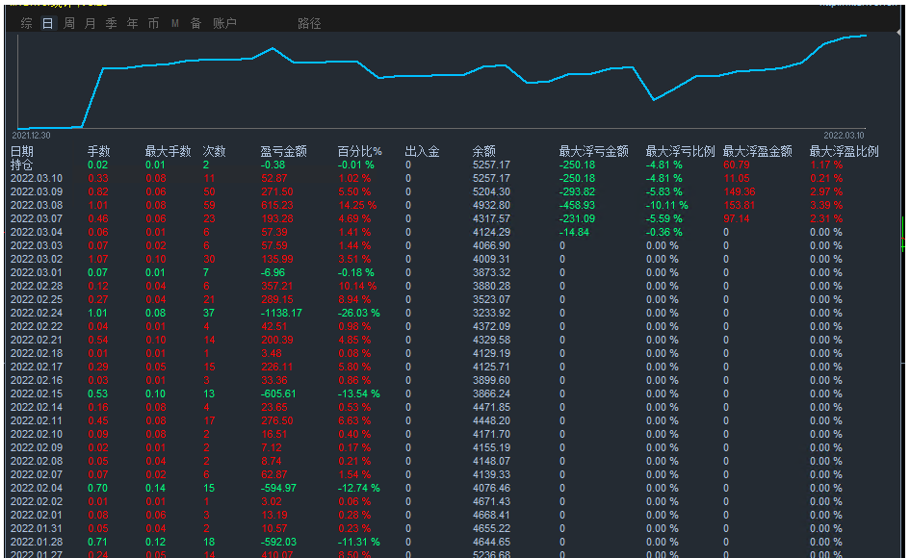
Task: Select the 2022.03.10 row date cell
Action: (x=36, y=178)
